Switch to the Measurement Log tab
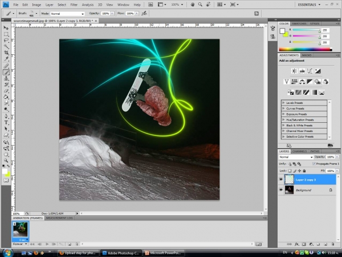342x257 pixels. (x=59, y=218)
